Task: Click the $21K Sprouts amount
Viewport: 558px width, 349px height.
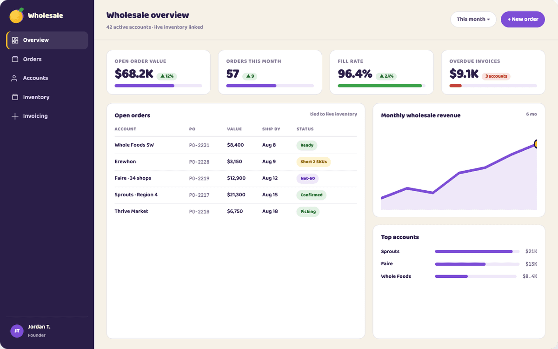Action: tap(531, 251)
